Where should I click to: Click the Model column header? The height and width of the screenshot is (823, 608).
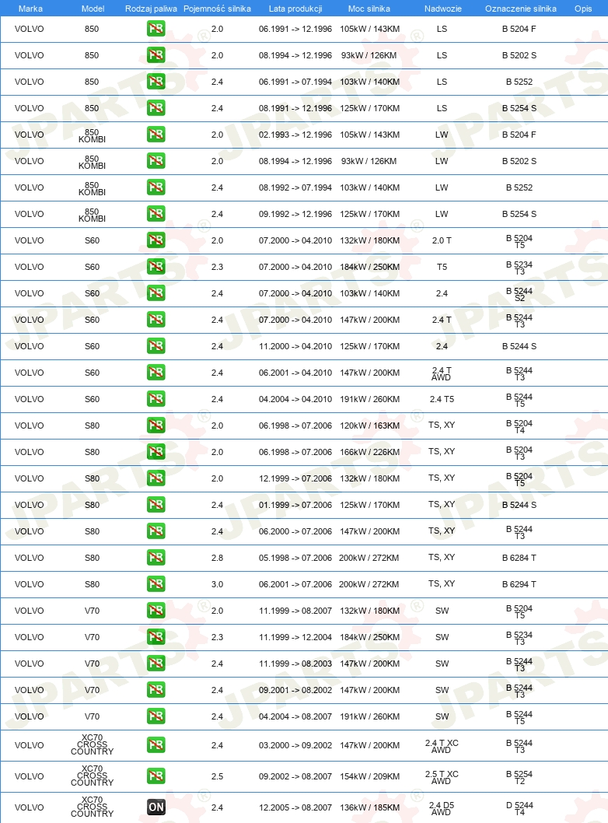(93, 9)
